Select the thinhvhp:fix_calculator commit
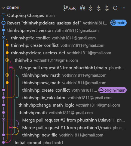This screenshot has height=146, width=131. [x=65, y=98]
